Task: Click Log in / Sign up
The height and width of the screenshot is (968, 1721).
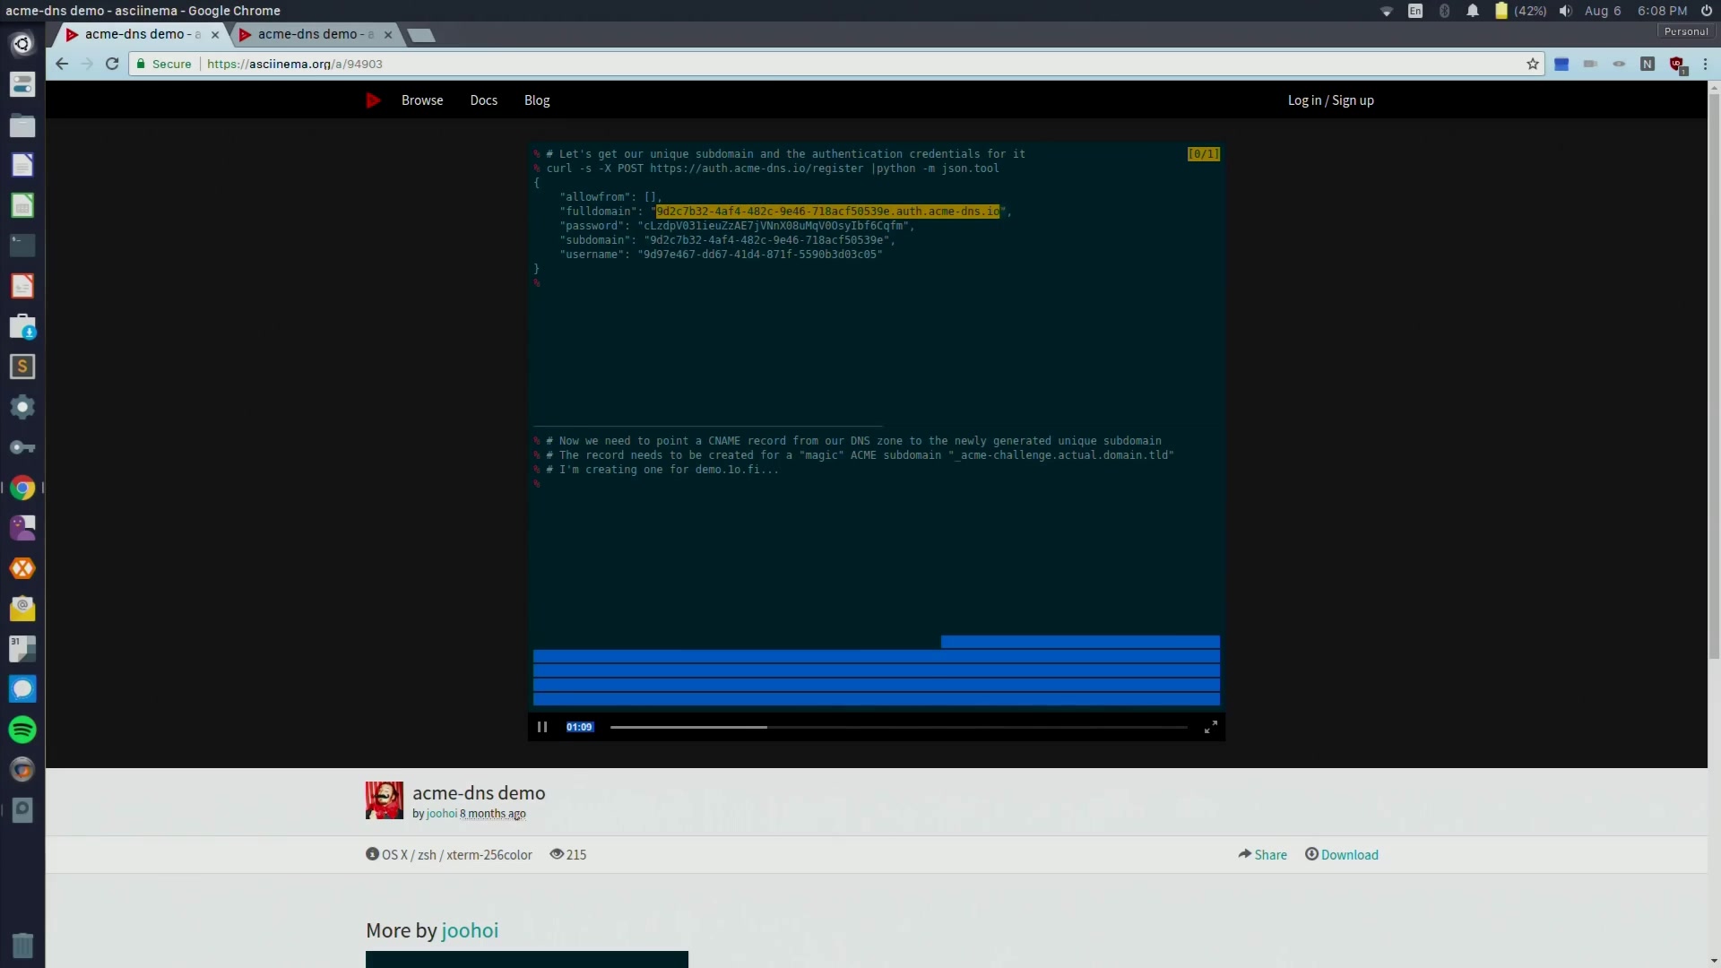Action: click(x=1330, y=100)
